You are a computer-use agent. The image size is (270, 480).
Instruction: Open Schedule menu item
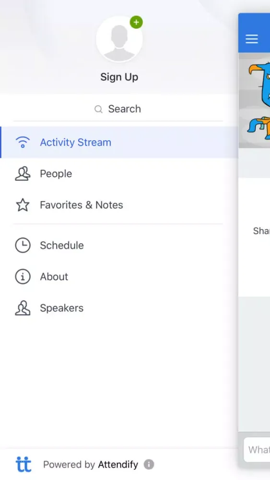119,245
